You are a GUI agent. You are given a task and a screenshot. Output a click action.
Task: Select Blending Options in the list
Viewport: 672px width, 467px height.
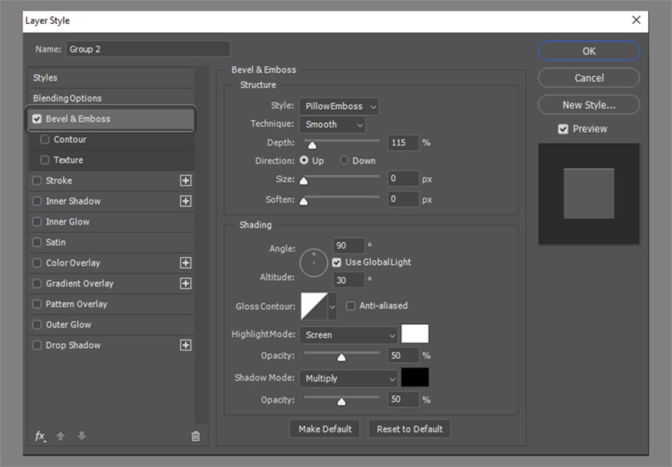[x=111, y=98]
